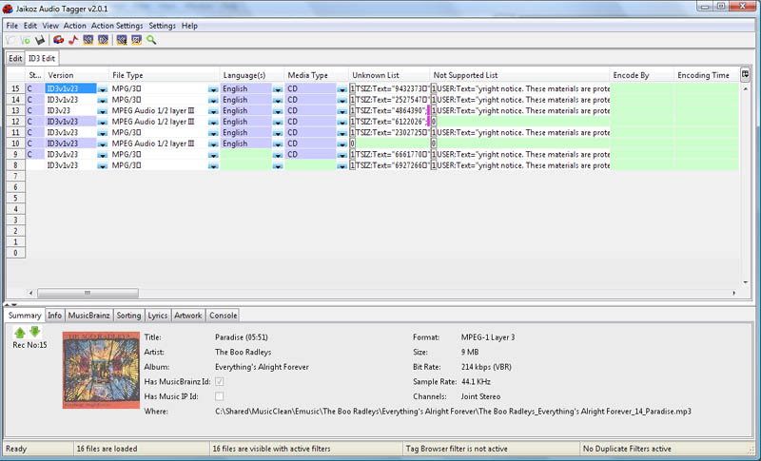Switch to the Sorting tab
The height and width of the screenshot is (461, 761).
pos(128,315)
